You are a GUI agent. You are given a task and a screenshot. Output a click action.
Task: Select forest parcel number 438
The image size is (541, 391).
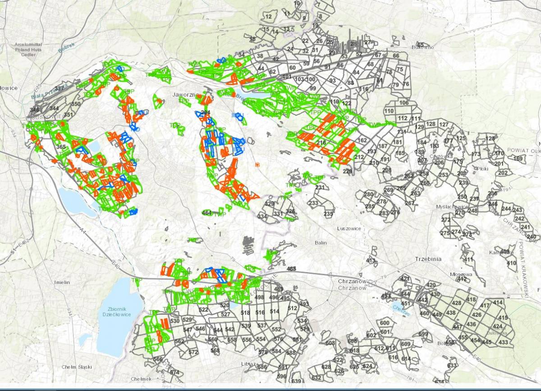[x=451, y=313]
